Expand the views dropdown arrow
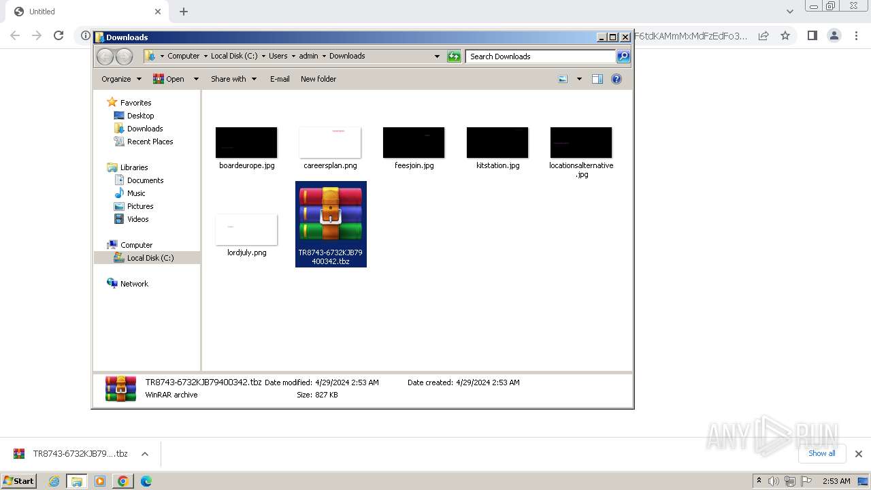The width and height of the screenshot is (871, 490). click(579, 79)
